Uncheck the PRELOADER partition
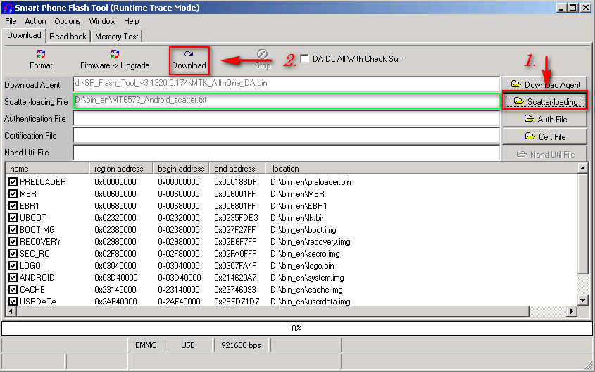 13,182
